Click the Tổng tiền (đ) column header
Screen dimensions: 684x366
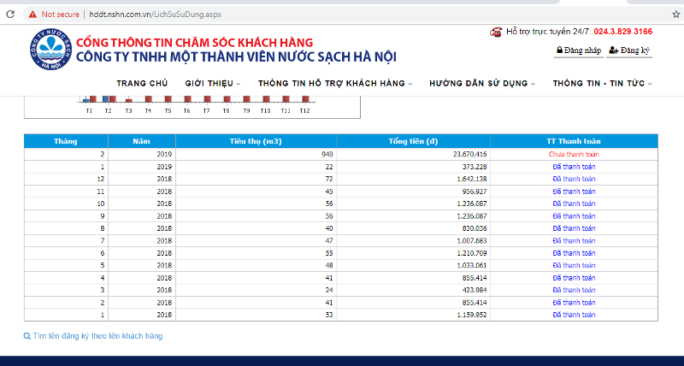coord(413,141)
